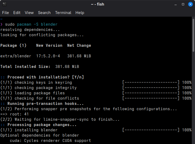Image resolution: width=195 pixels, height=144 pixels.
Task: Open the Terminal menu
Action: tap(63, 13)
